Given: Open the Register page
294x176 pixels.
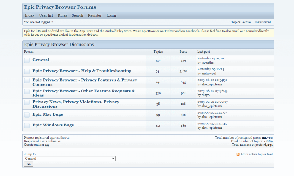Looking at the screenshot, I should (x=95, y=15).
